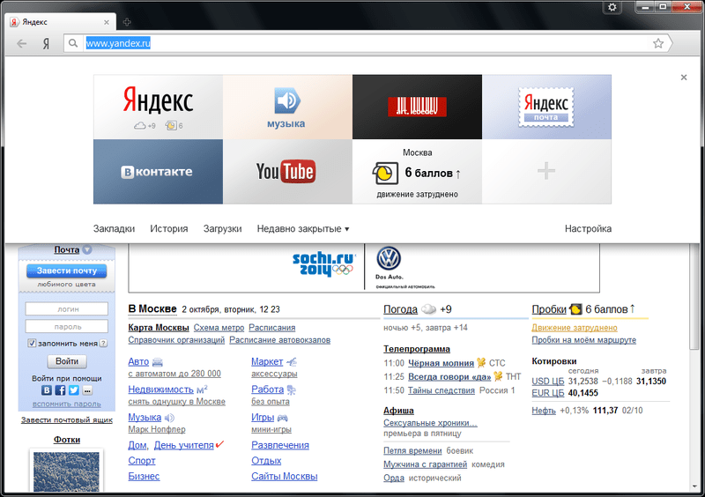Click the логин input field
Screen dimensions: 705x497
pyautogui.click(x=67, y=309)
